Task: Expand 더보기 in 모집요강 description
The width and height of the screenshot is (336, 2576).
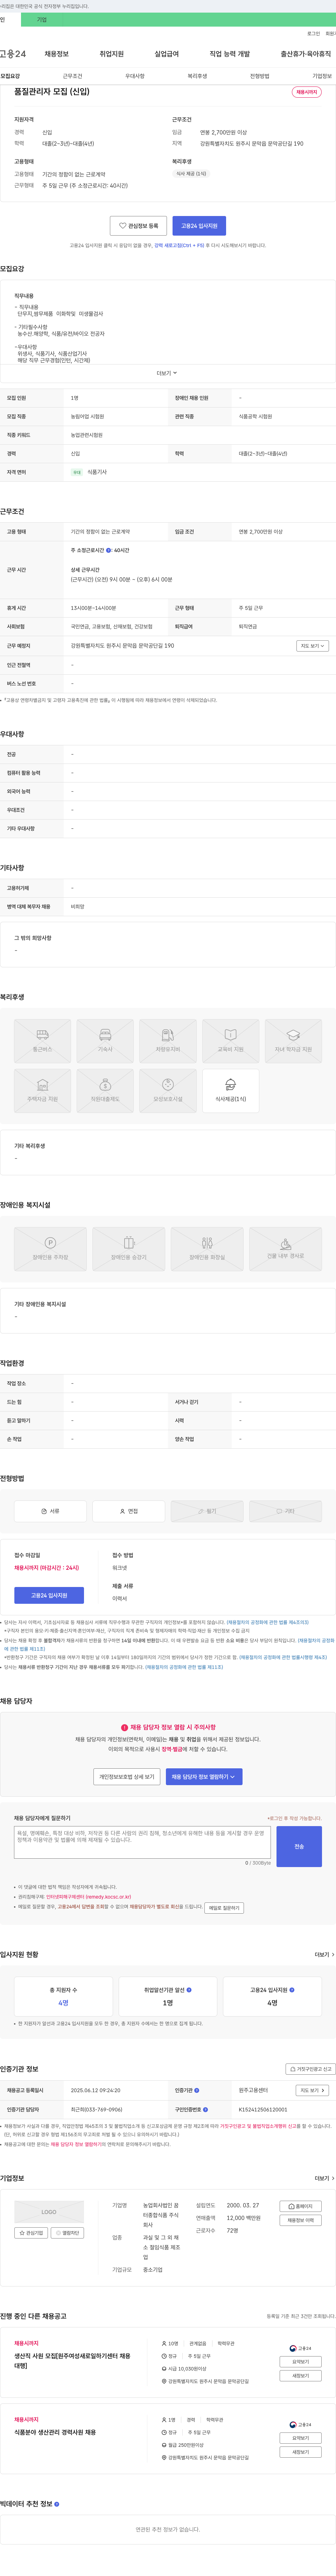Action: click(167, 373)
